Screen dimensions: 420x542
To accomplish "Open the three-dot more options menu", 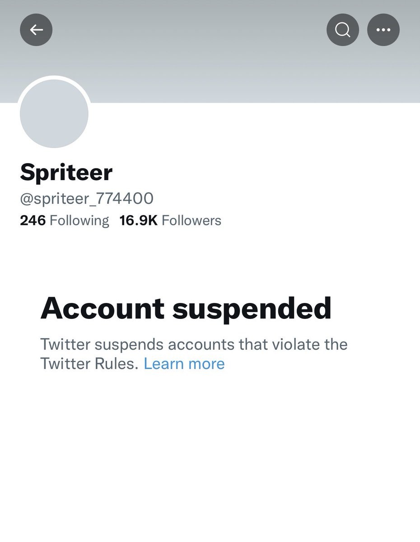I will coord(383,30).
